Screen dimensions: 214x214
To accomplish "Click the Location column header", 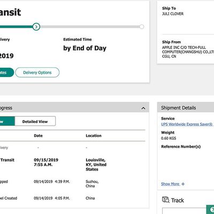I will point(94,135).
